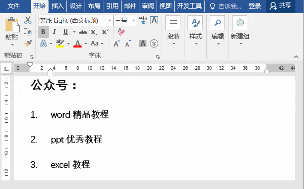Open enclosed characters (字) tool

[154, 43]
